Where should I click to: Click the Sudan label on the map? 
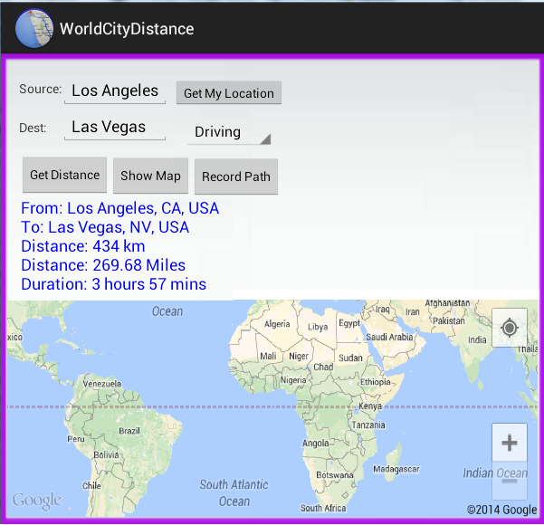(350, 358)
